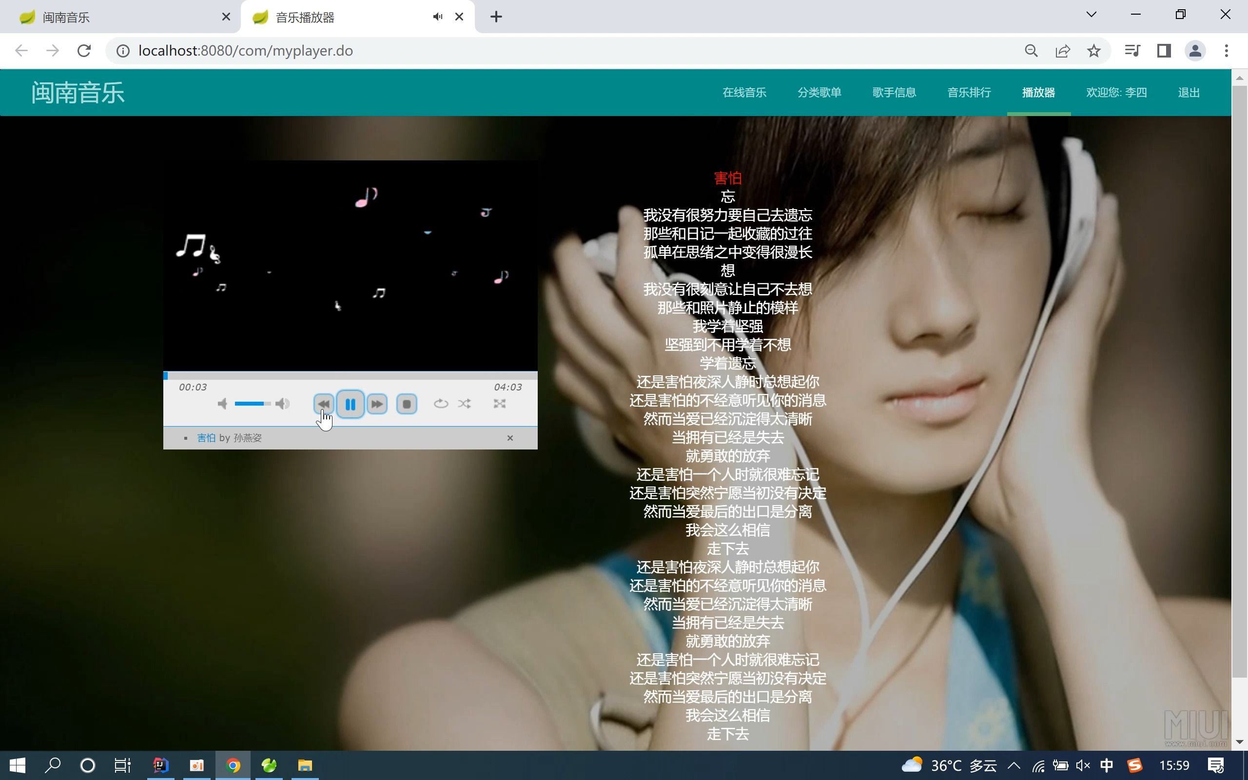Show hidden system tray icons

click(1014, 765)
